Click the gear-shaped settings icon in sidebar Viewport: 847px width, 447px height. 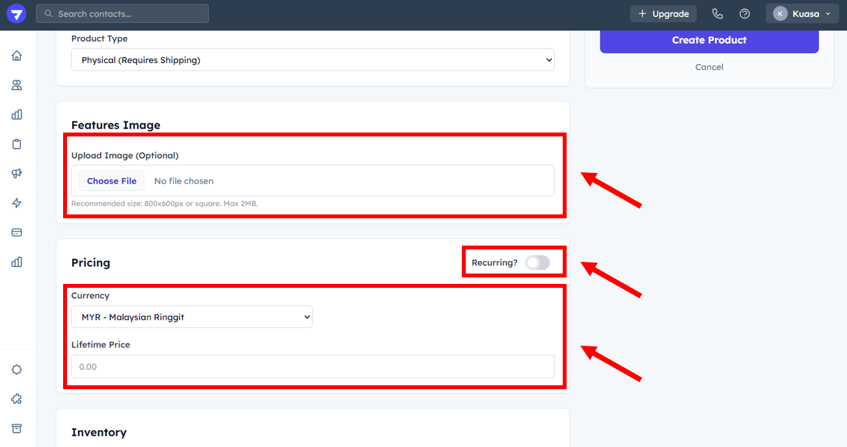[x=17, y=370]
